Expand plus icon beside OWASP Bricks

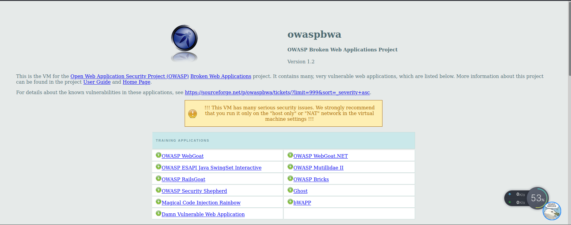[290, 178]
